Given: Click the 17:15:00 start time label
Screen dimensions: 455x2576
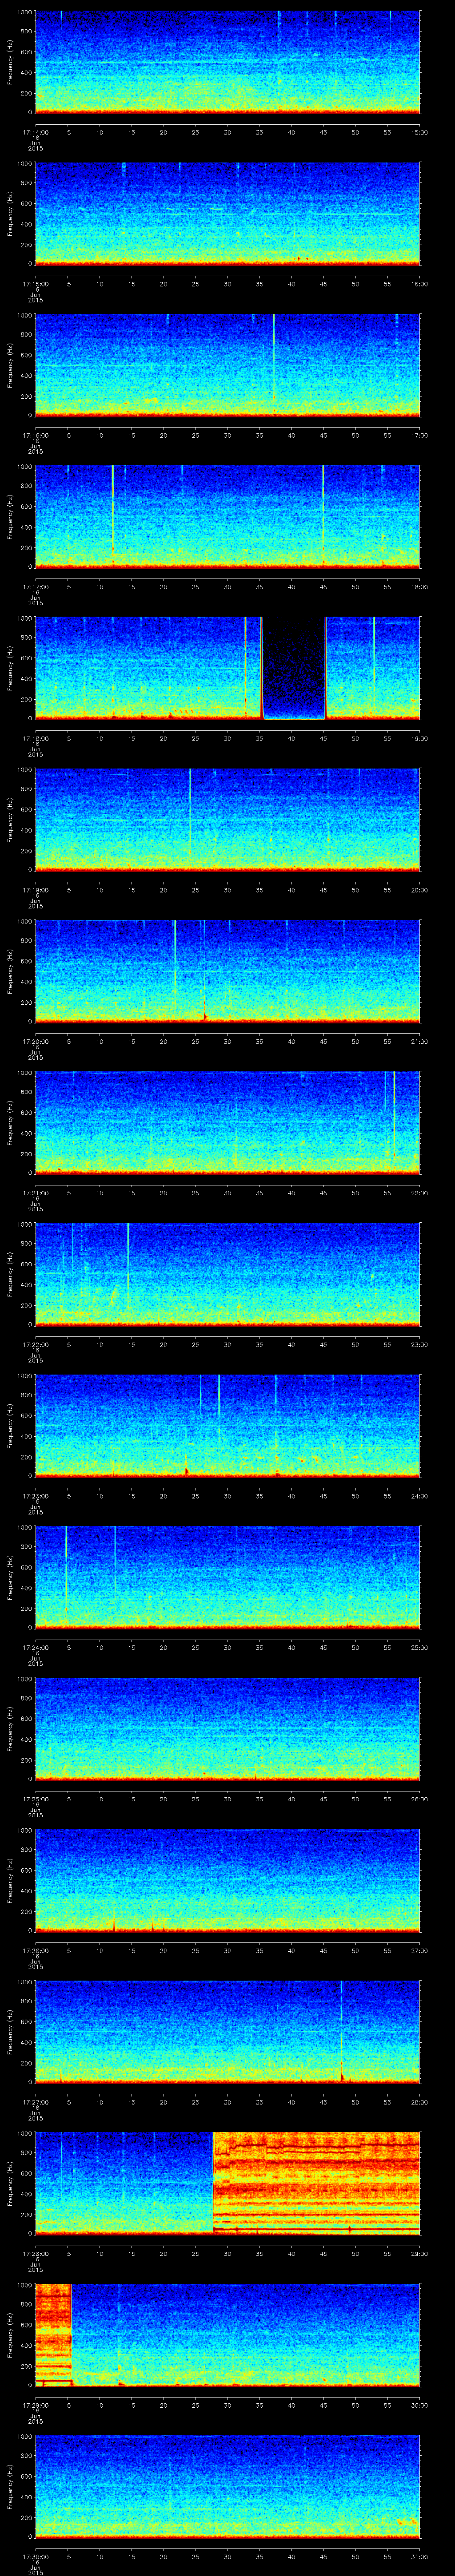Looking at the screenshot, I should point(35,284).
